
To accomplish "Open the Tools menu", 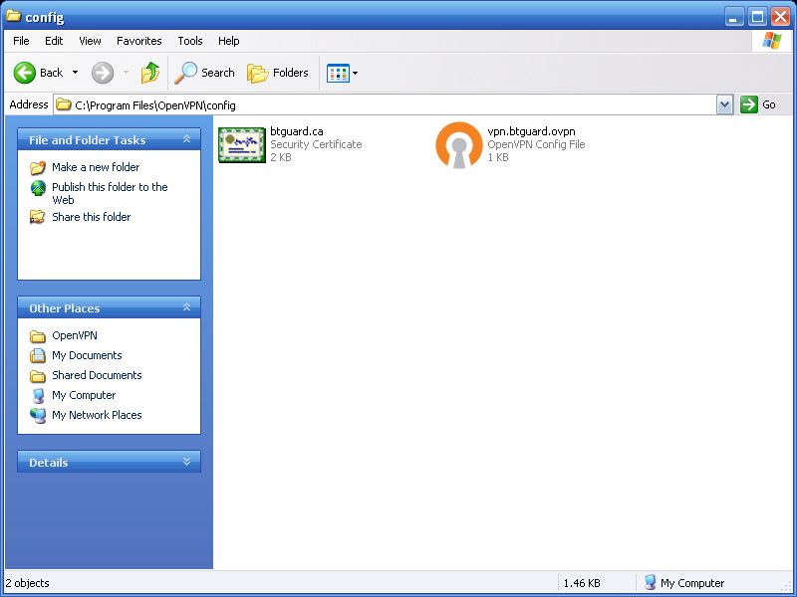I will 190,41.
